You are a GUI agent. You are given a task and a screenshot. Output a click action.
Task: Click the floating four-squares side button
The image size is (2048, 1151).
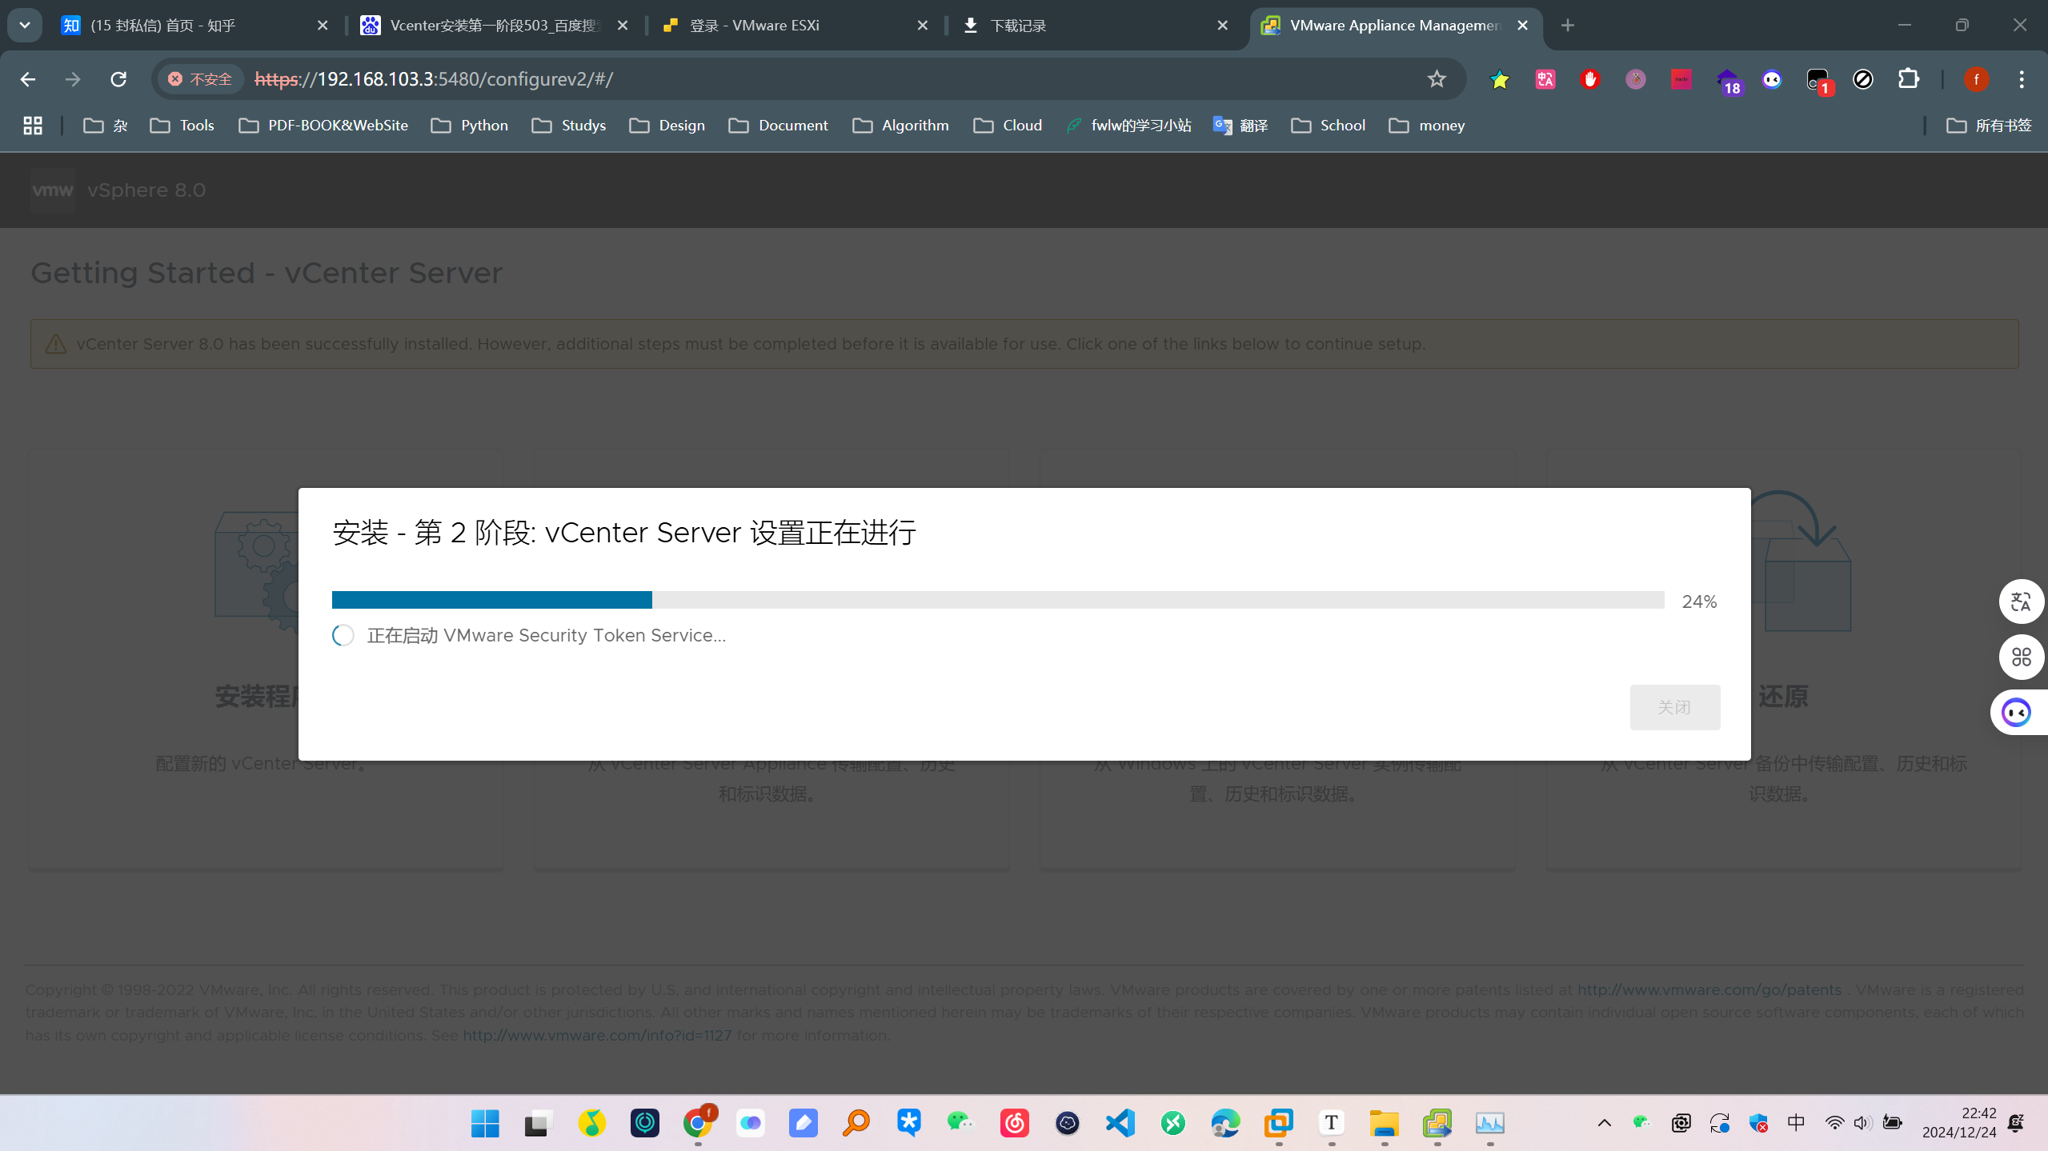click(2021, 657)
